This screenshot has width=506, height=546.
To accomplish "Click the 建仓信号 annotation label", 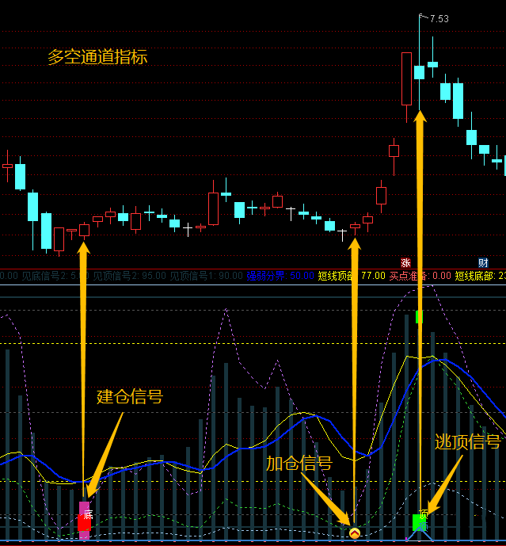I will click(x=130, y=396).
